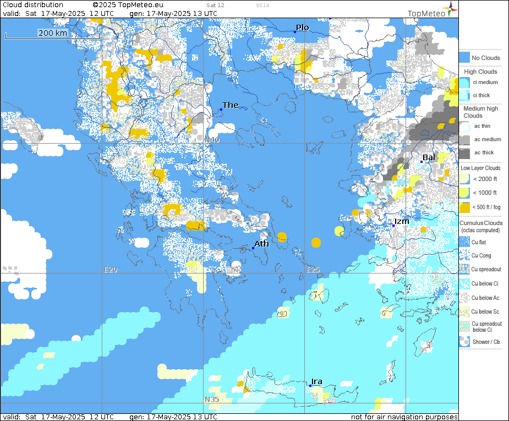Click the Ath city label

point(261,244)
